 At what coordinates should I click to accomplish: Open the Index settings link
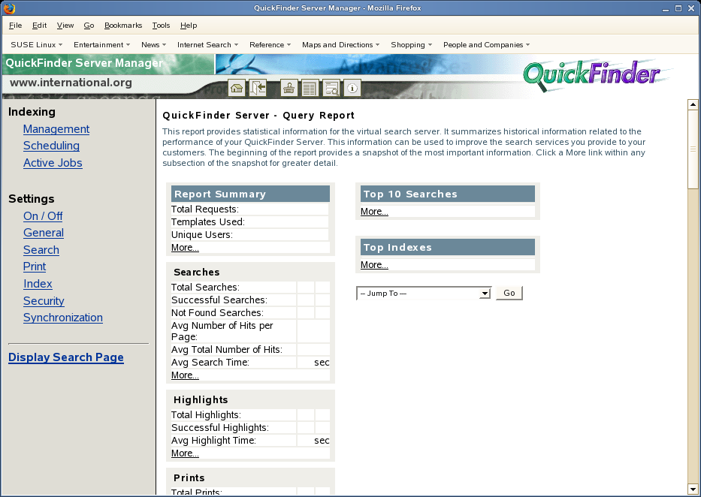tap(38, 284)
